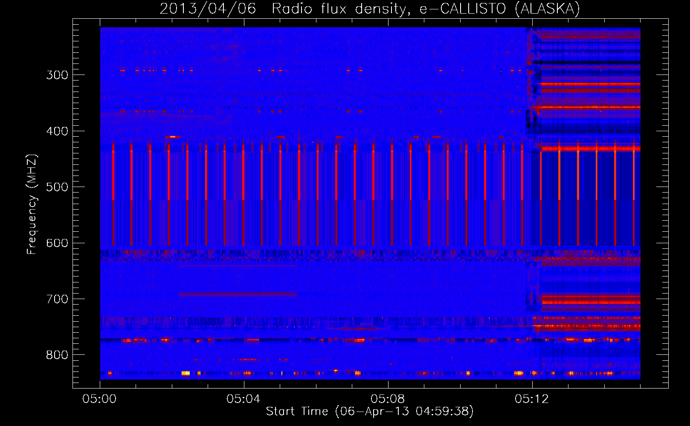Click the plot title "2013/04/06 Radio flux density, e-CALLISTO (ALASKA)"

pyautogui.click(x=370, y=9)
